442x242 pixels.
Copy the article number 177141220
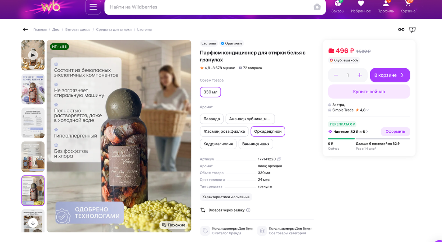[x=279, y=159]
